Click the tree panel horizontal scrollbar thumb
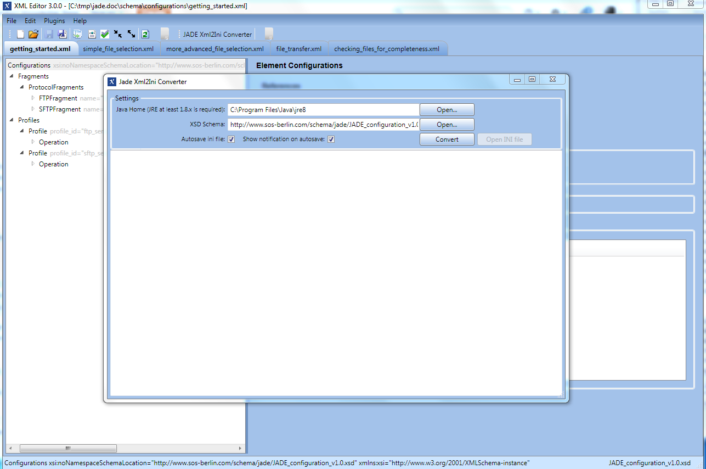Image resolution: width=706 pixels, height=469 pixels. 69,448
